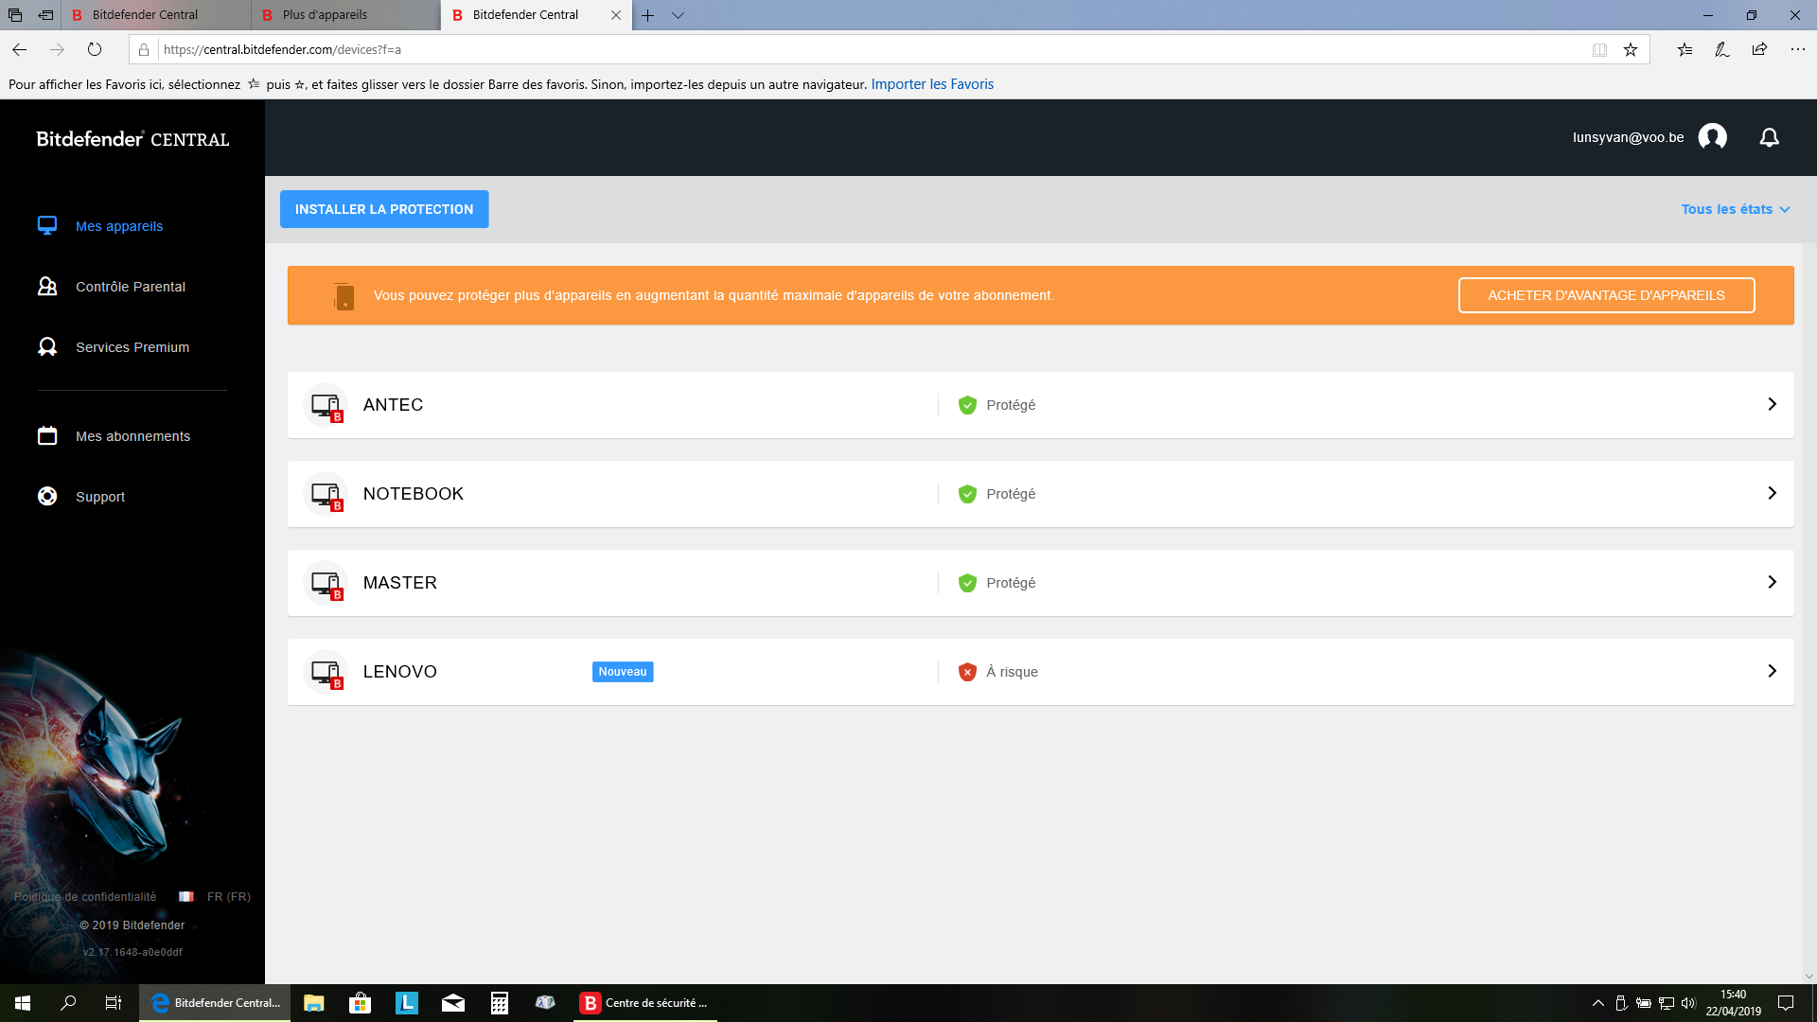Open Mes abonnements page
This screenshot has height=1022, width=1817.
(x=132, y=436)
